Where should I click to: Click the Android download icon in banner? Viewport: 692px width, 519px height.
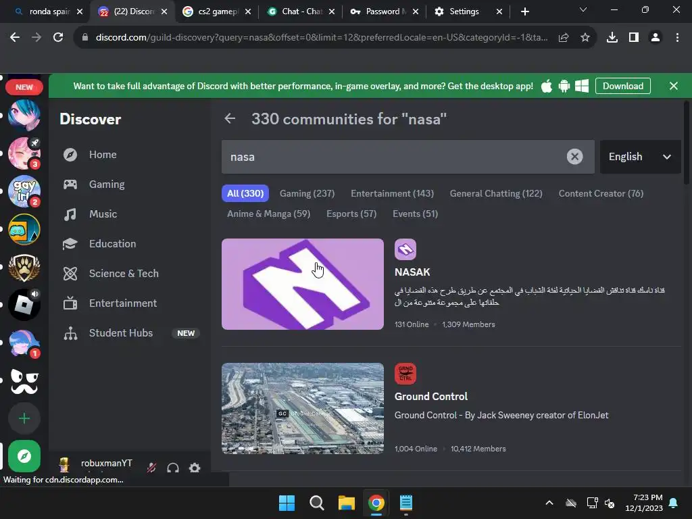click(564, 86)
